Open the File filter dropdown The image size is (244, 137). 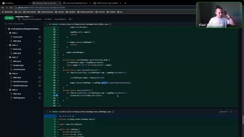point(48,19)
